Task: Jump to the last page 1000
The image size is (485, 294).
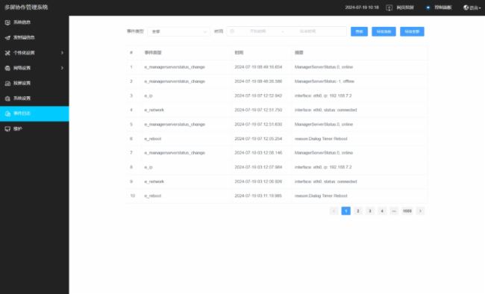Action: tap(407, 211)
